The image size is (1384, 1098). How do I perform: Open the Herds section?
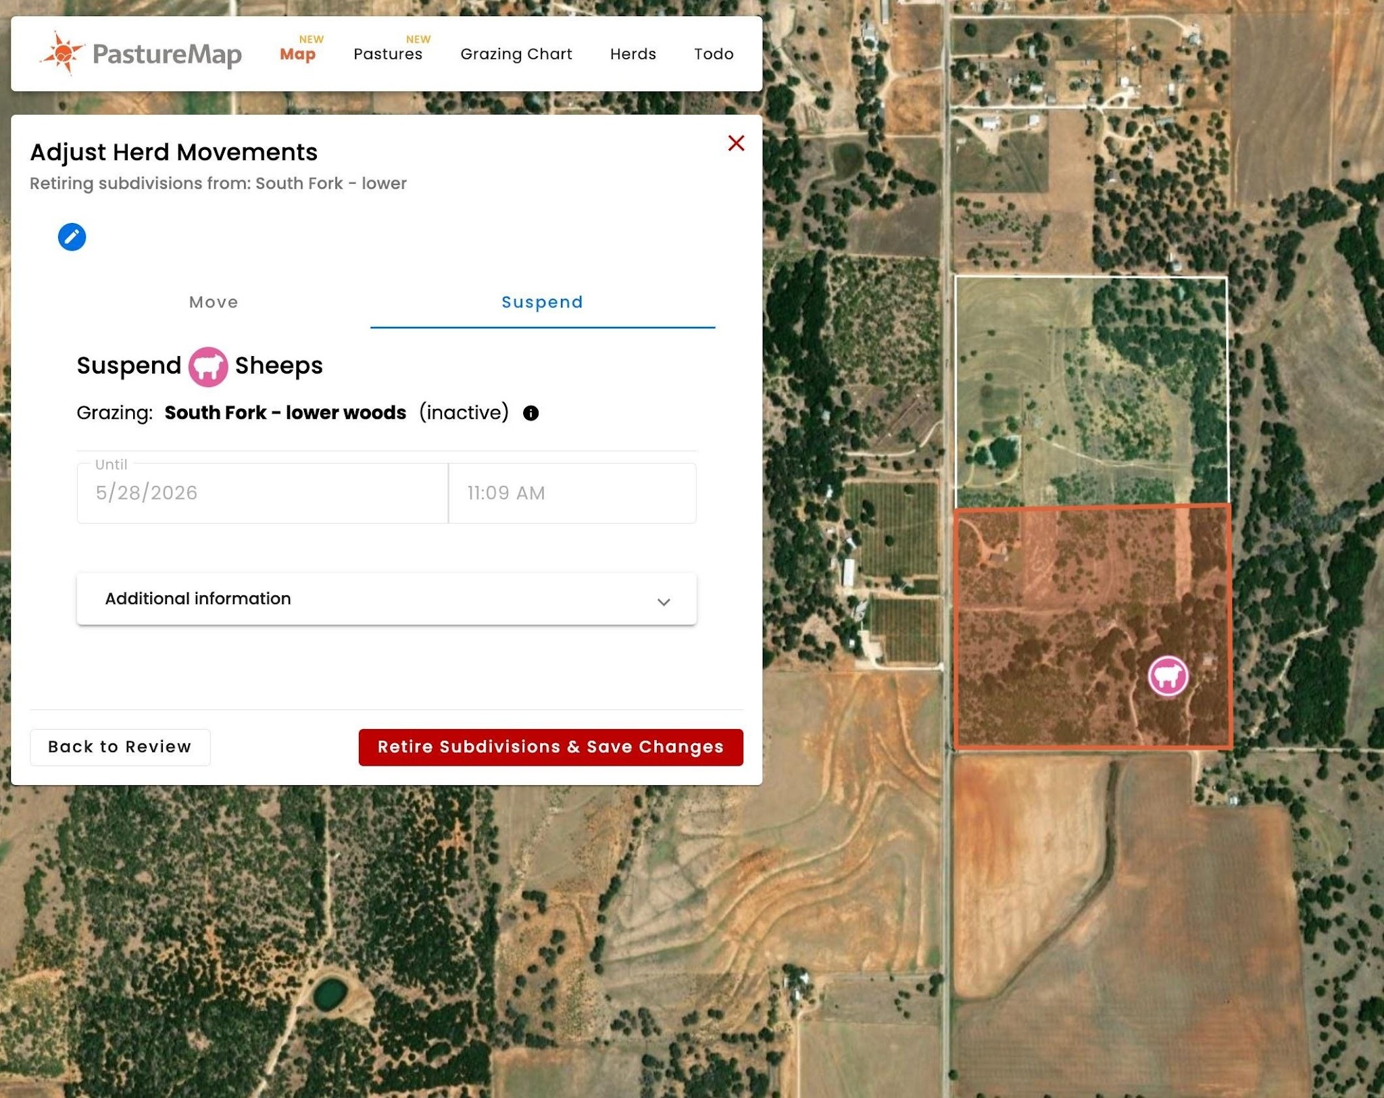pos(633,54)
